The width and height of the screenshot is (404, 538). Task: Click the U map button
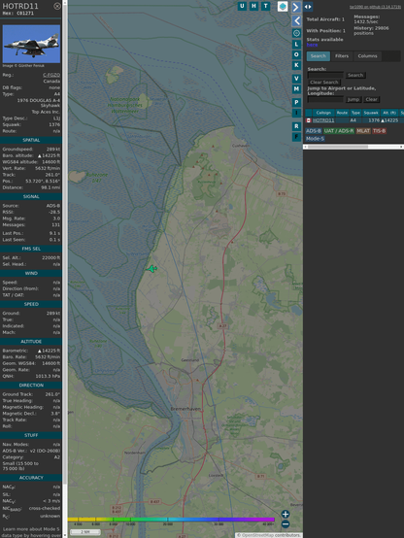click(x=242, y=6)
